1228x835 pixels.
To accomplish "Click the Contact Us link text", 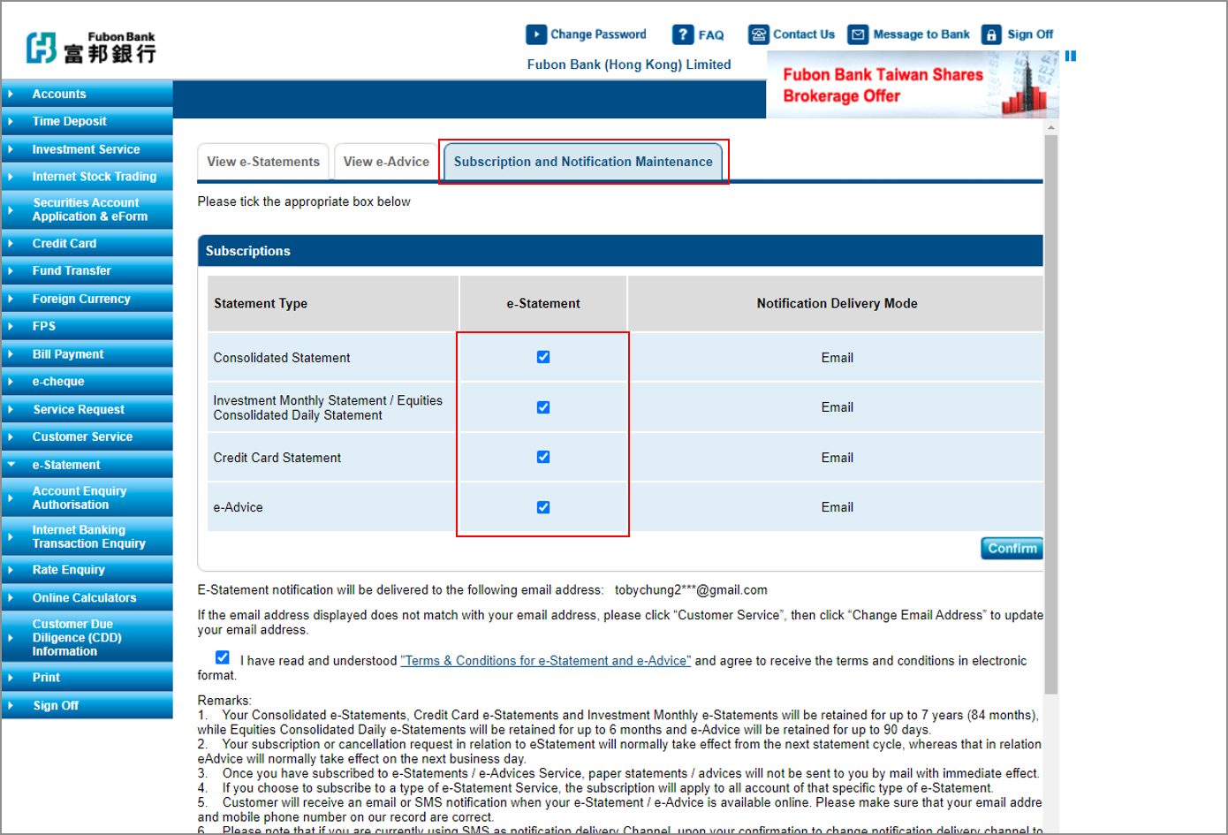I will [x=804, y=34].
